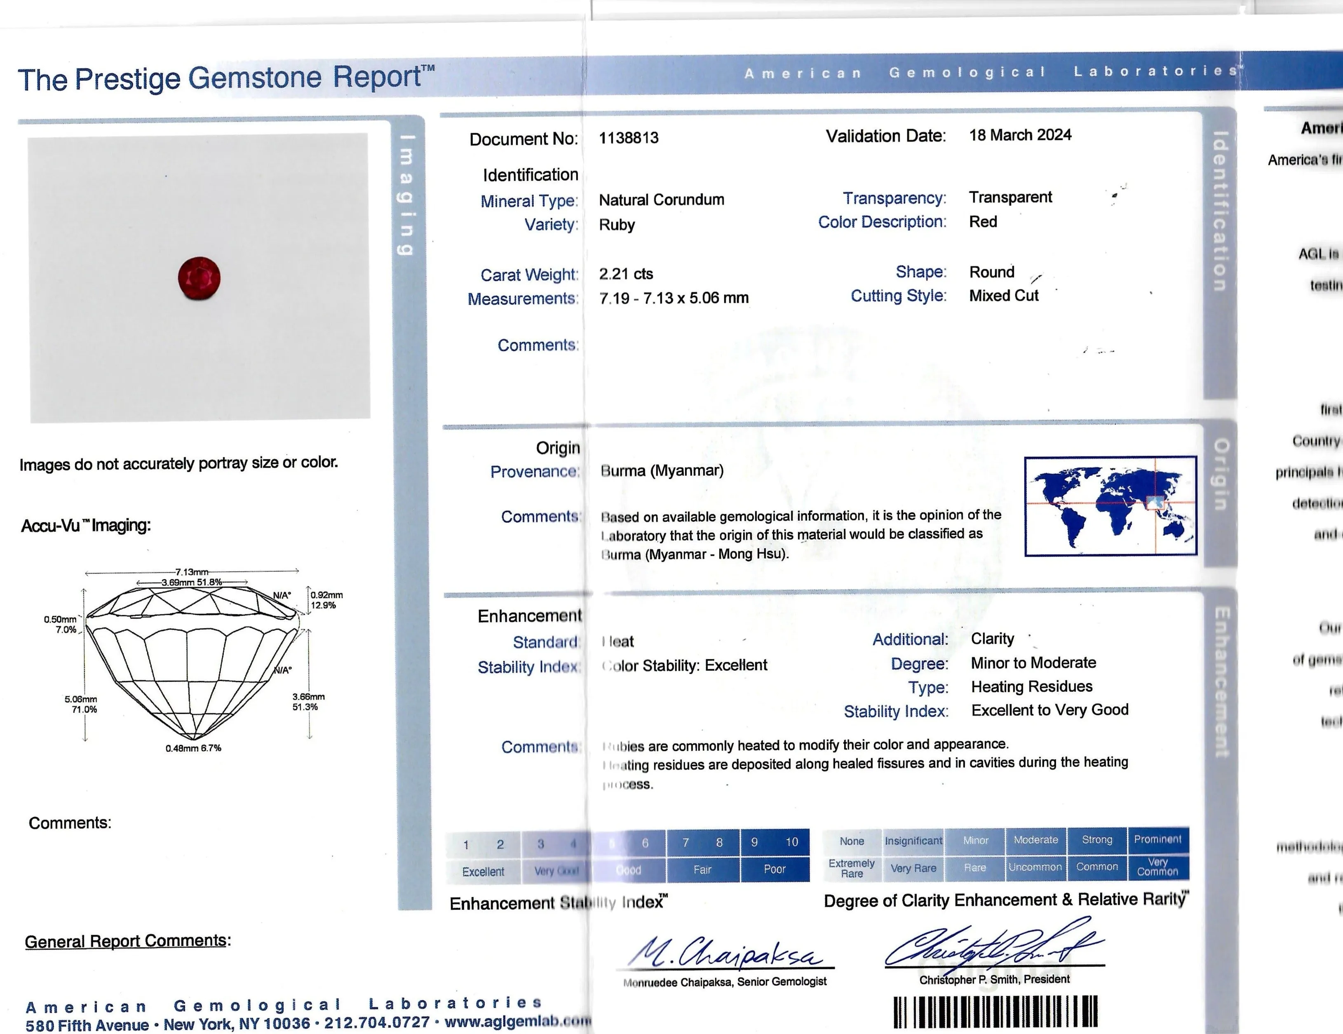Screen dimensions: 1343x1034
Task: Click the Round shape value
Action: [x=992, y=272]
